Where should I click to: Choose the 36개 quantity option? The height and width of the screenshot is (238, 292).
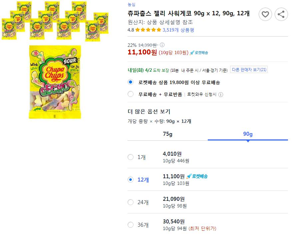click(131, 225)
